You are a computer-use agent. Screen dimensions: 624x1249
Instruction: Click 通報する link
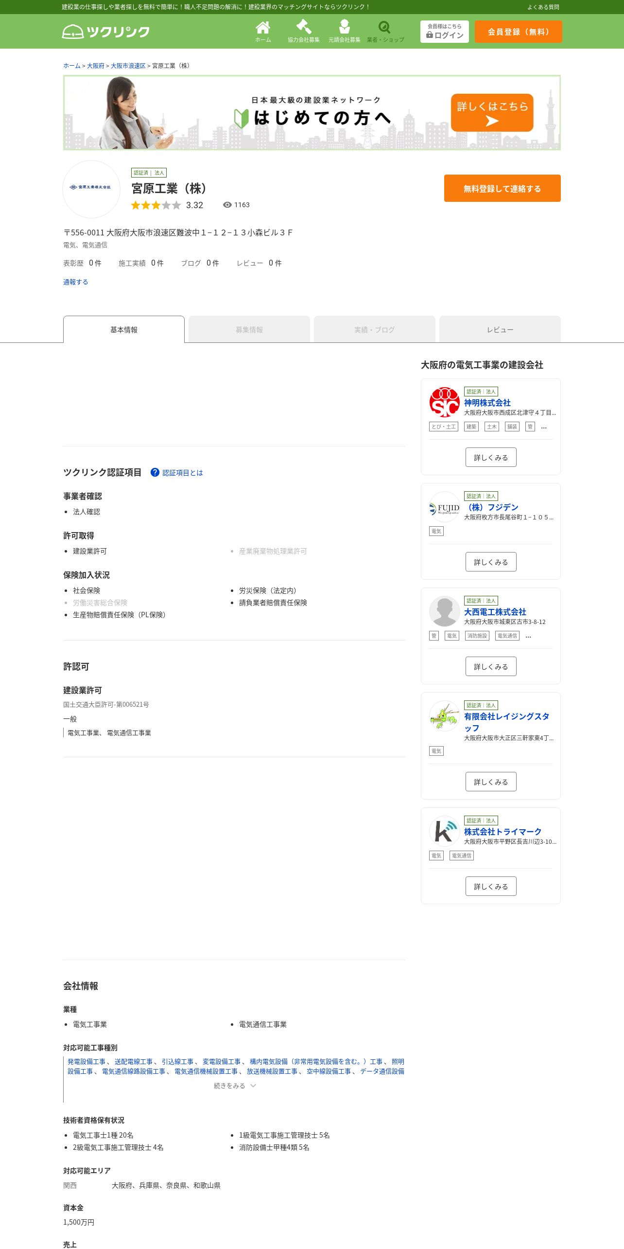[x=76, y=282]
